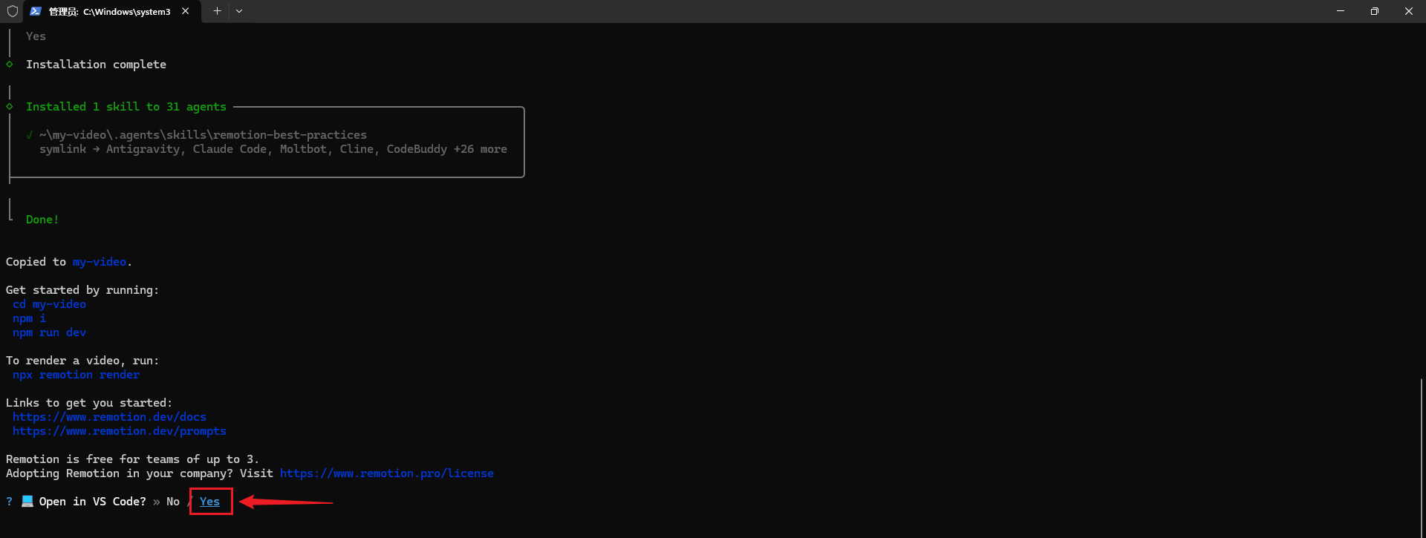
Task: Click the blue question mark prompt symbol
Action: point(9,502)
